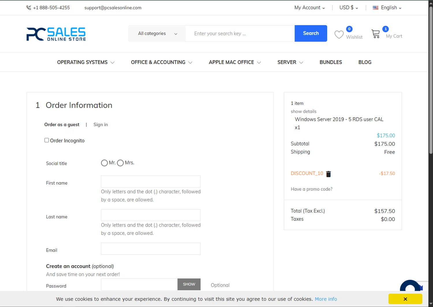Image resolution: width=433 pixels, height=307 pixels.
Task: Focus the First name field
Action: [x=151, y=181]
